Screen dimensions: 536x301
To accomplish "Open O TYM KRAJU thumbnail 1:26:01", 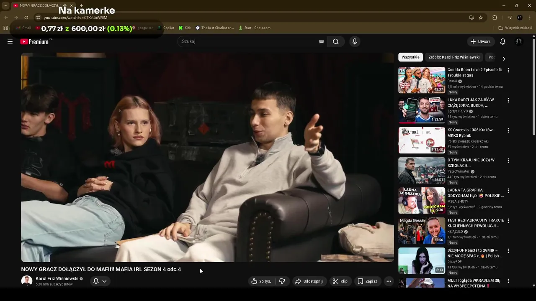I will coord(422,170).
